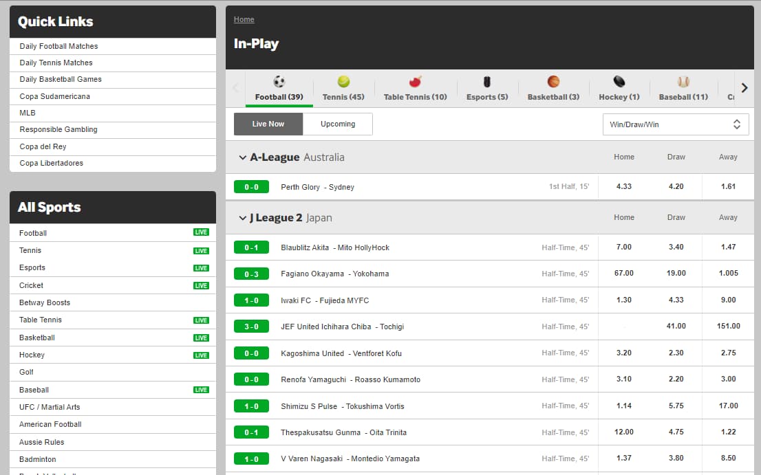Bet on Oita Trinita away odds 1.22
Viewport: 761px width, 475px height.
point(728,432)
